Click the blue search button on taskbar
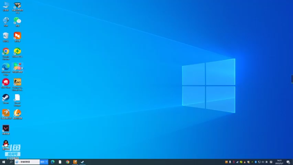The image size is (293, 165). [x=44, y=162]
